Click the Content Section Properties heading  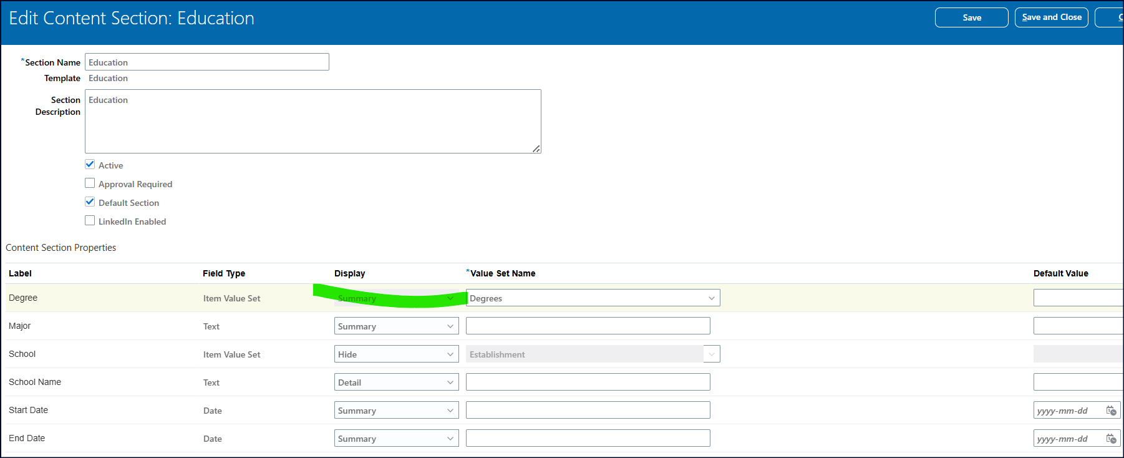coord(61,248)
